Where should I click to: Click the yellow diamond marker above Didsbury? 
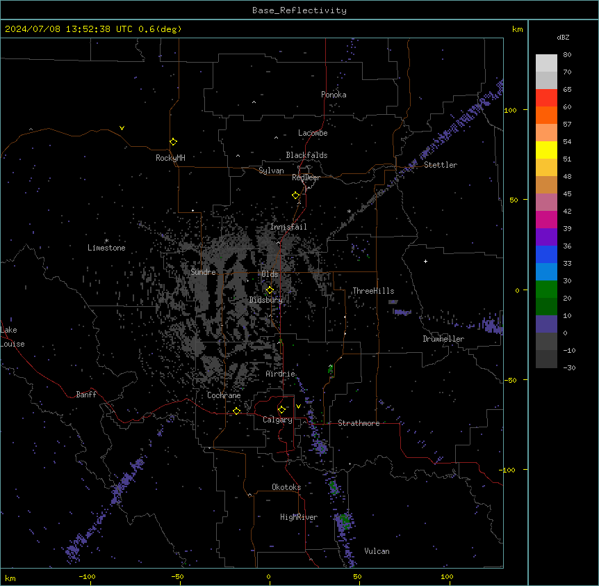point(270,290)
